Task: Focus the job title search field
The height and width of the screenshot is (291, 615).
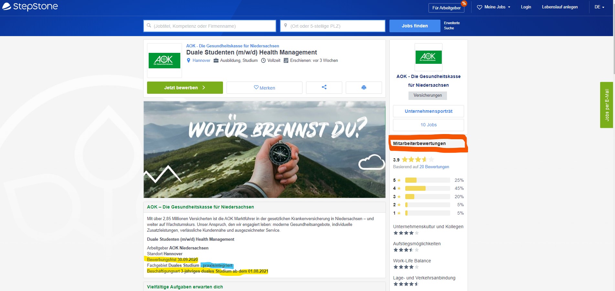Action: (210, 26)
